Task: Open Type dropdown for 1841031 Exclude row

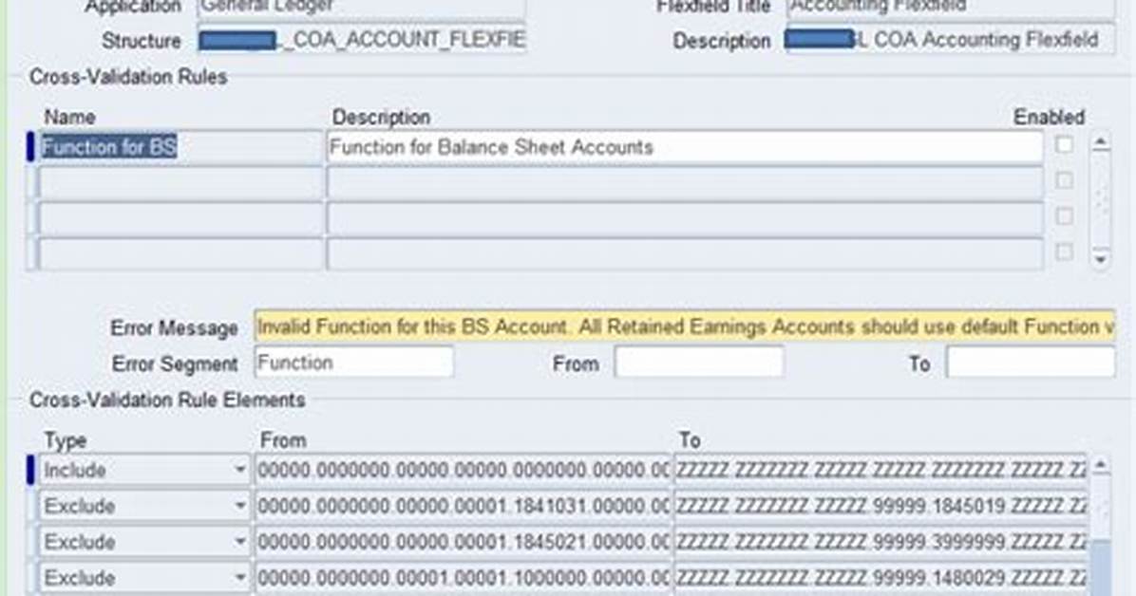Action: pyautogui.click(x=239, y=506)
